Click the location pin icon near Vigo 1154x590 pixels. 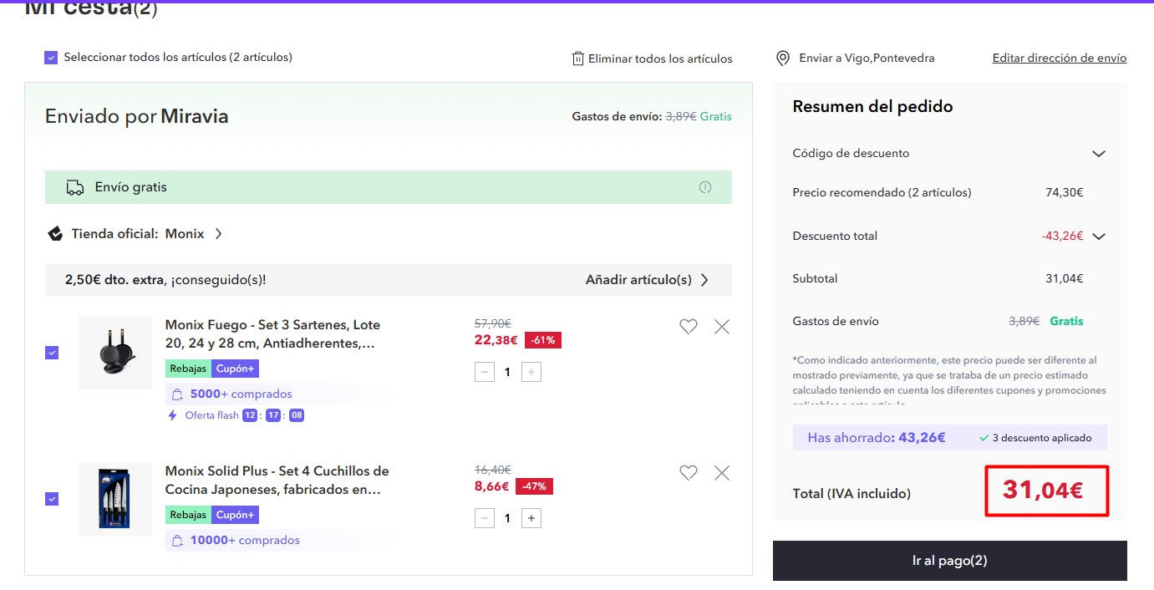tap(783, 58)
